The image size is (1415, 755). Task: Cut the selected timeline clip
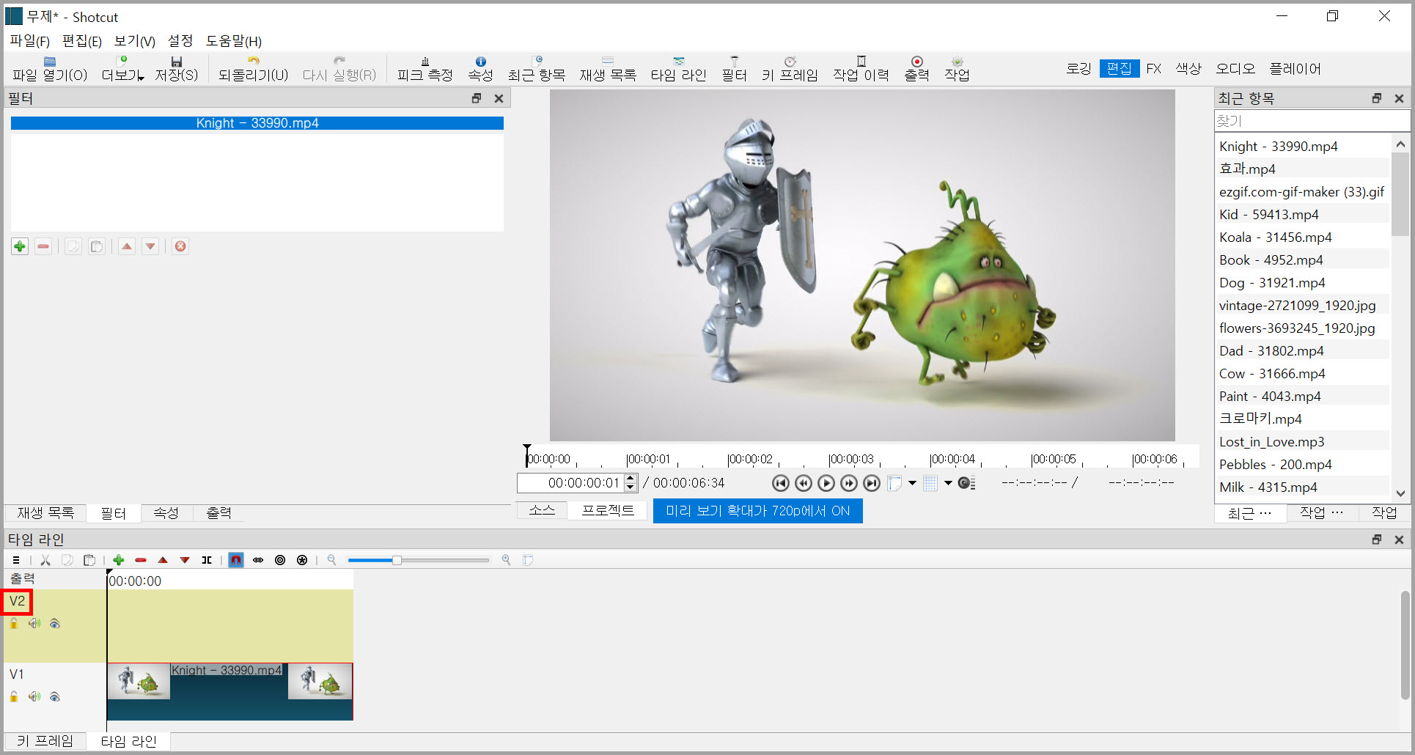pos(45,560)
